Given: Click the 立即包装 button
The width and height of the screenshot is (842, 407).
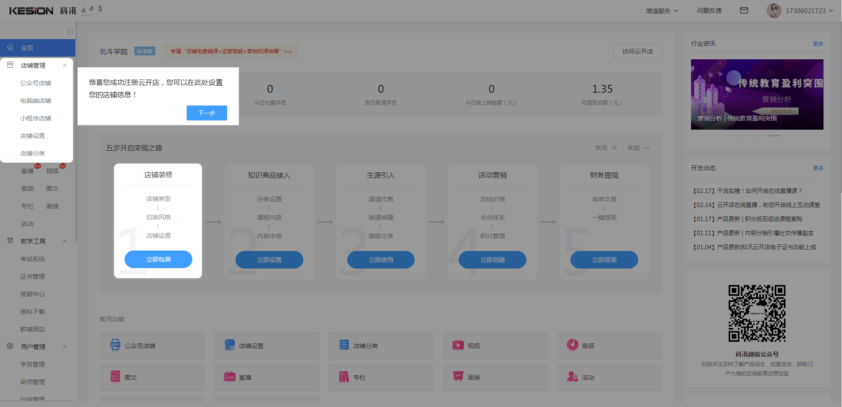Looking at the screenshot, I should (x=158, y=259).
